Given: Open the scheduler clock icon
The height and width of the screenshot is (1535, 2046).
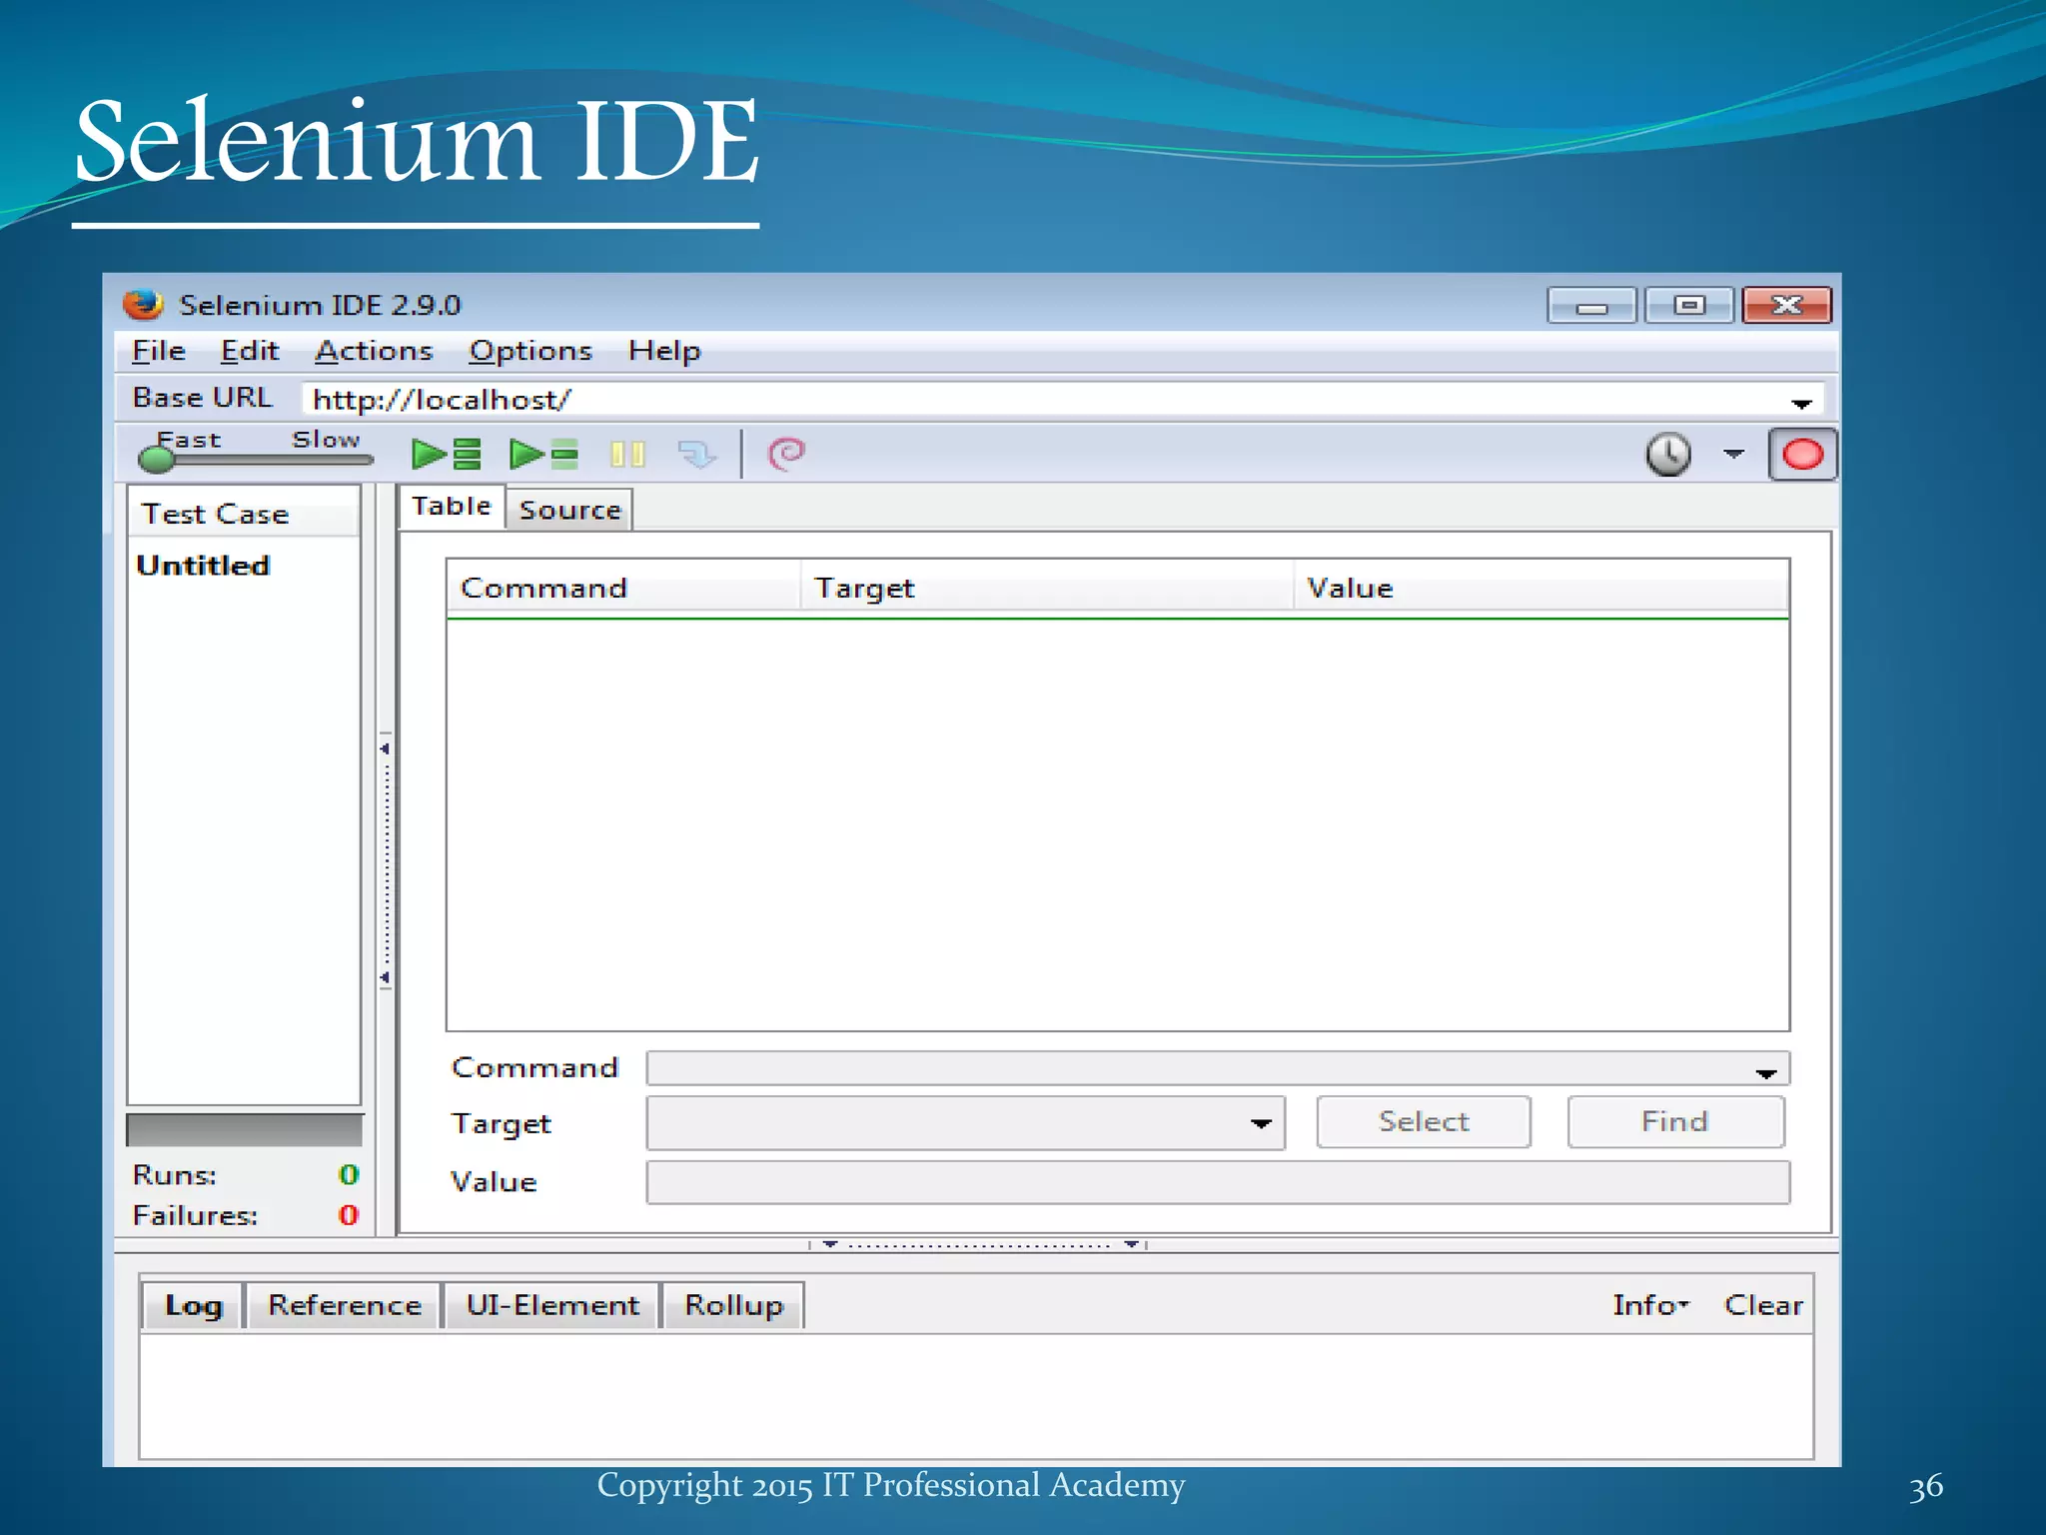Looking at the screenshot, I should pos(1668,455).
